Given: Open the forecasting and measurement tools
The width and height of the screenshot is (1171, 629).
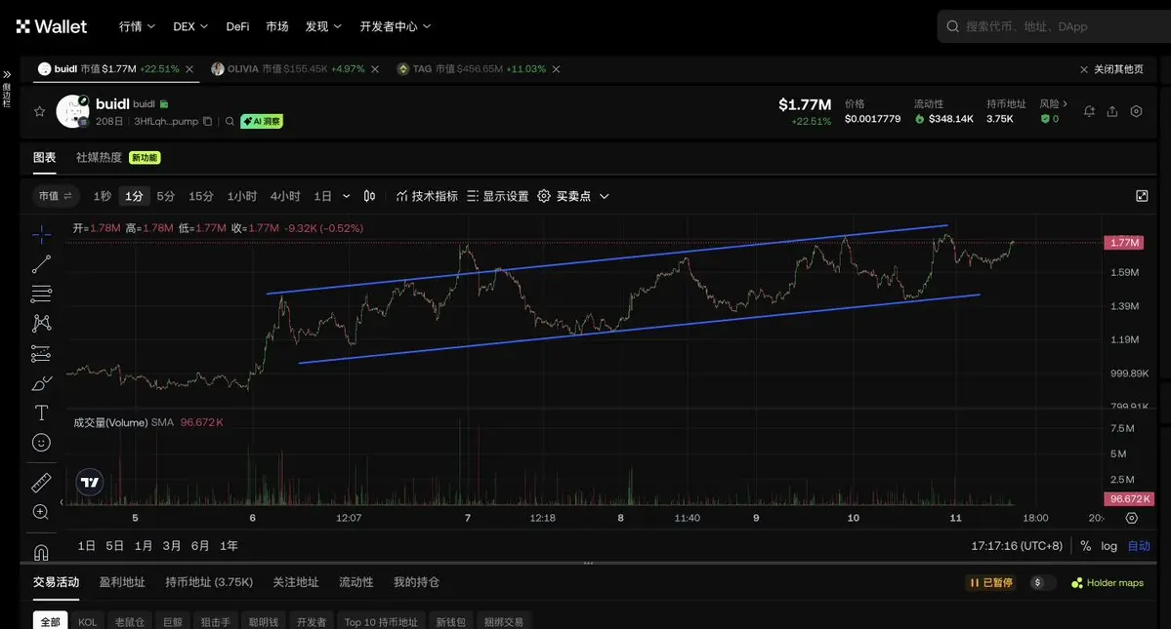Looking at the screenshot, I should pos(41,353).
